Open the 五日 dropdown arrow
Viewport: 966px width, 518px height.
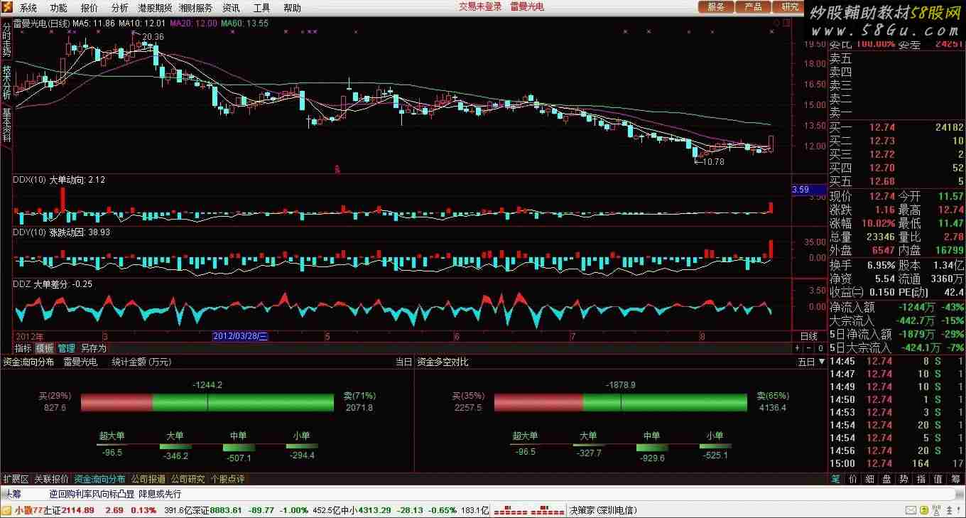[x=822, y=362]
